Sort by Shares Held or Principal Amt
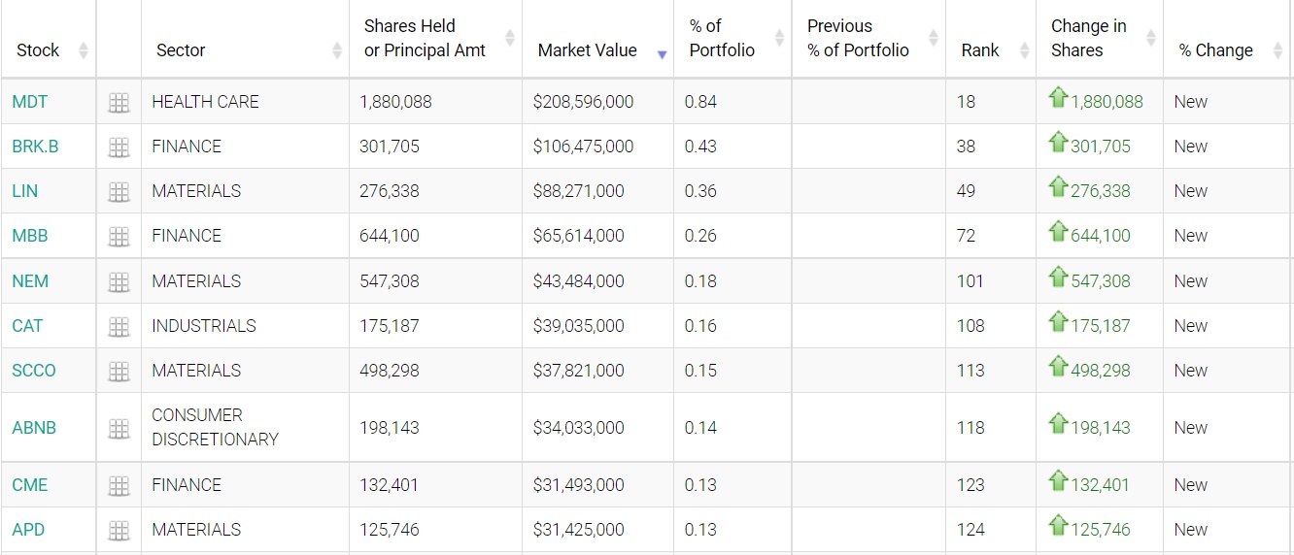Screen dimensions: 1294x555 pyautogui.click(x=425, y=39)
